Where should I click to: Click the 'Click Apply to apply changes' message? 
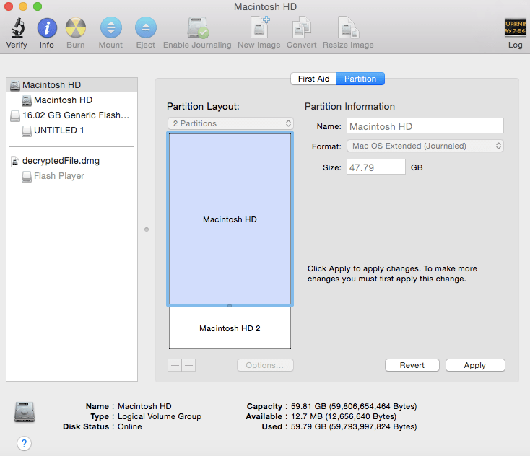[392, 273]
